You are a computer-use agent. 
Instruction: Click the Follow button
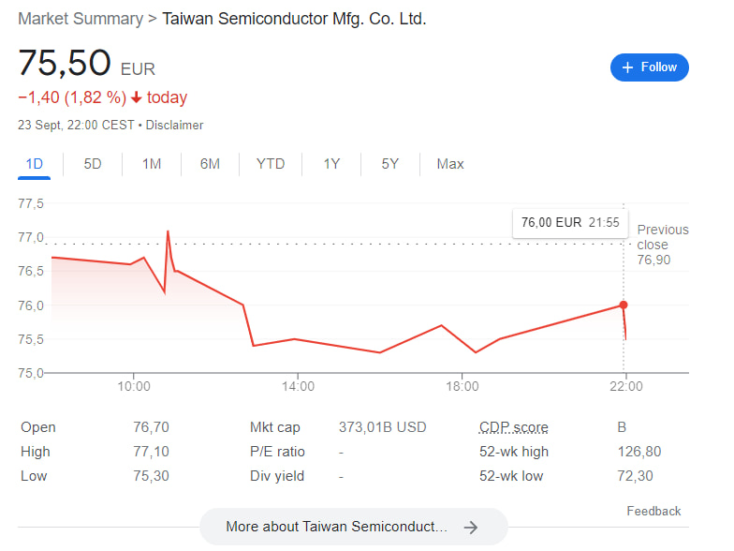(650, 67)
